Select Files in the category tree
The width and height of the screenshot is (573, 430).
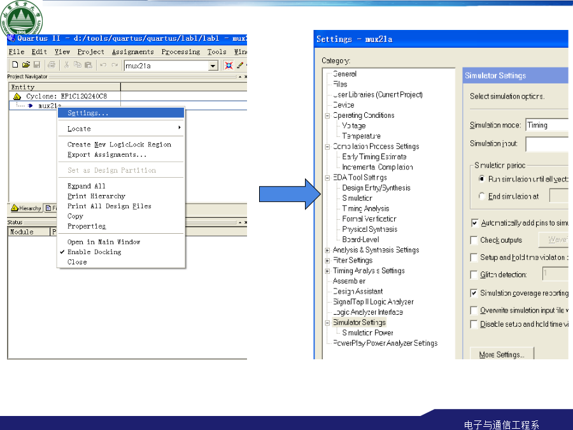click(x=340, y=84)
